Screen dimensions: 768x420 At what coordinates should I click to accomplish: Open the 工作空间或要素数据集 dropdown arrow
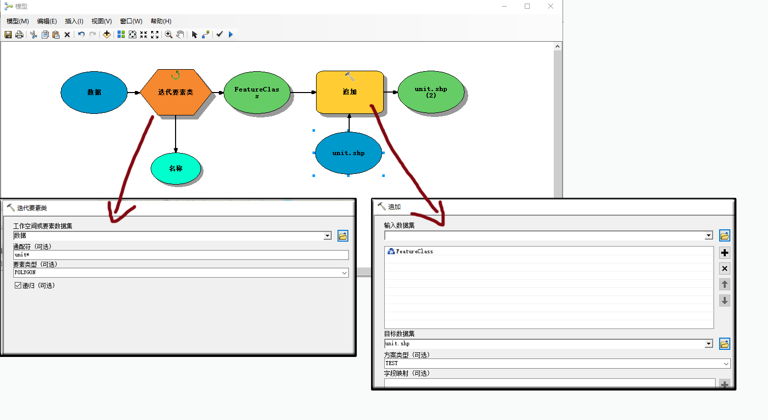click(x=328, y=236)
